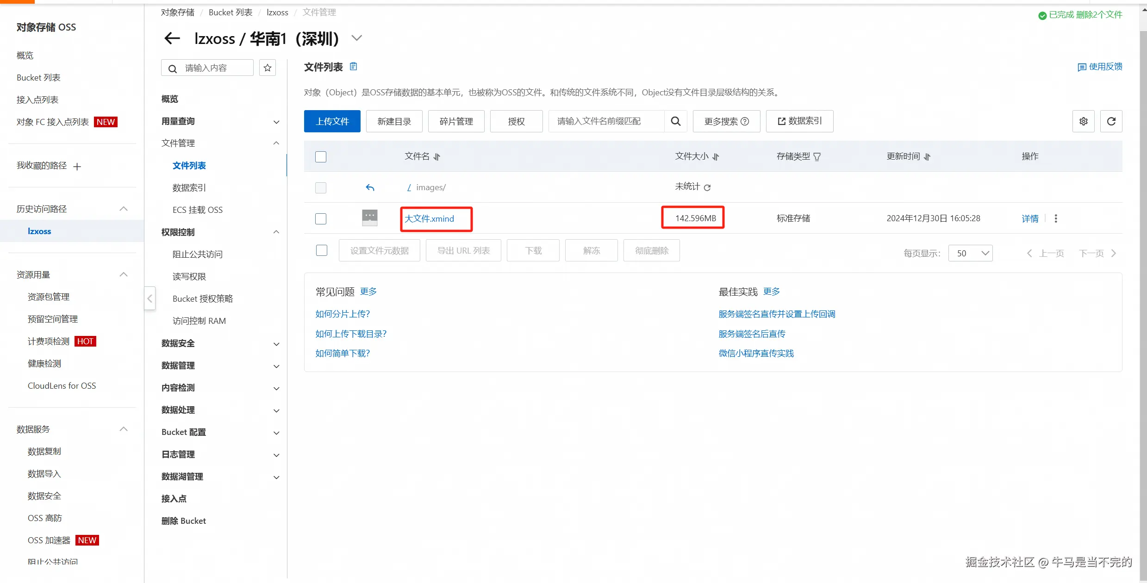The width and height of the screenshot is (1147, 583).
Task: Sort by 文件大小 column
Action: [x=716, y=157]
